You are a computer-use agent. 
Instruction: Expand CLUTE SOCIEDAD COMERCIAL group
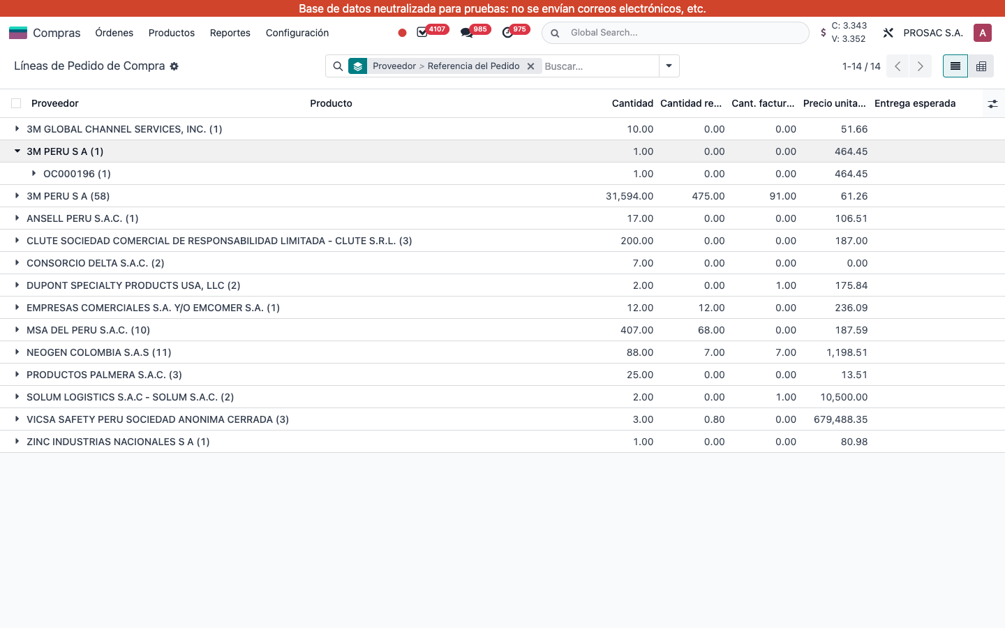click(17, 241)
